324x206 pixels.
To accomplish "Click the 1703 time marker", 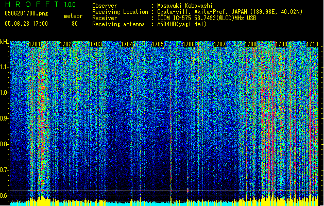I will point(96,44).
